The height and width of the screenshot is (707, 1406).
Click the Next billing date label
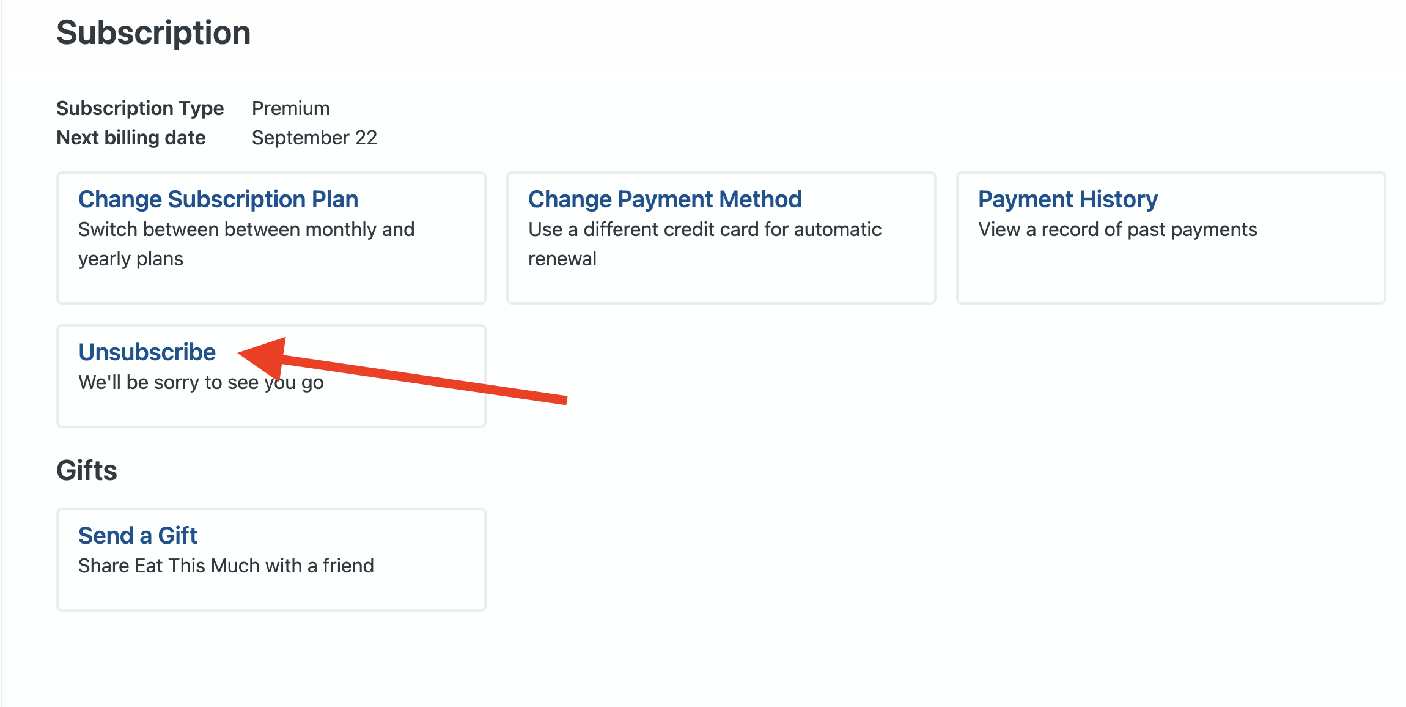point(131,138)
